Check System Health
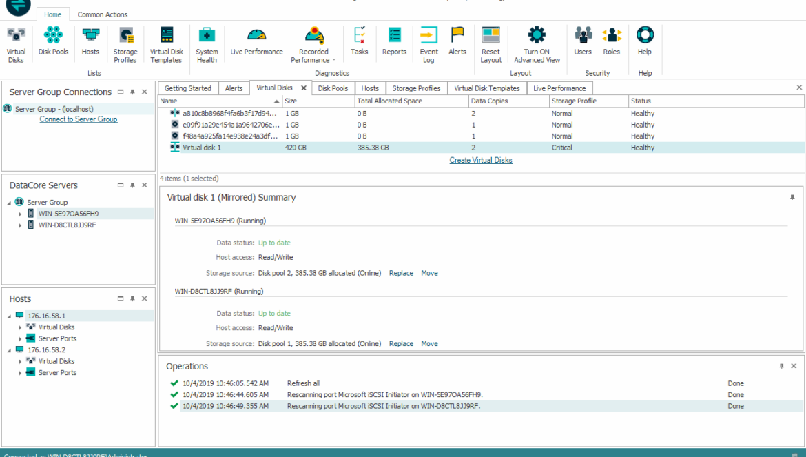The height and width of the screenshot is (457, 806). (x=207, y=45)
